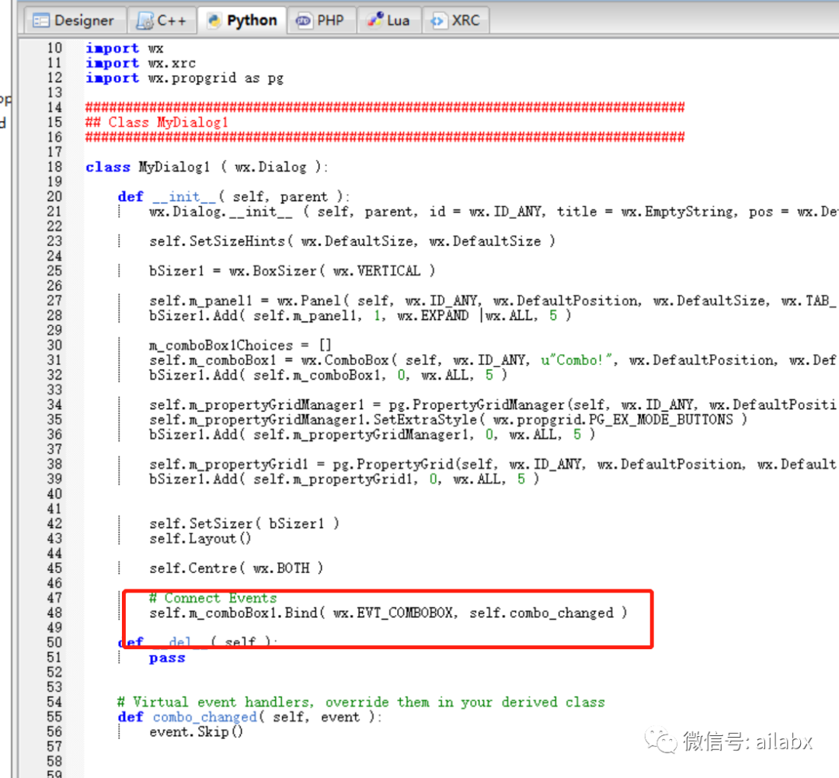Click line number 48 in gutter

coord(54,613)
